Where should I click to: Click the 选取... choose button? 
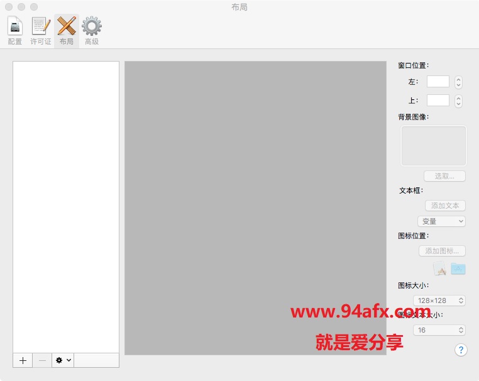(444, 176)
